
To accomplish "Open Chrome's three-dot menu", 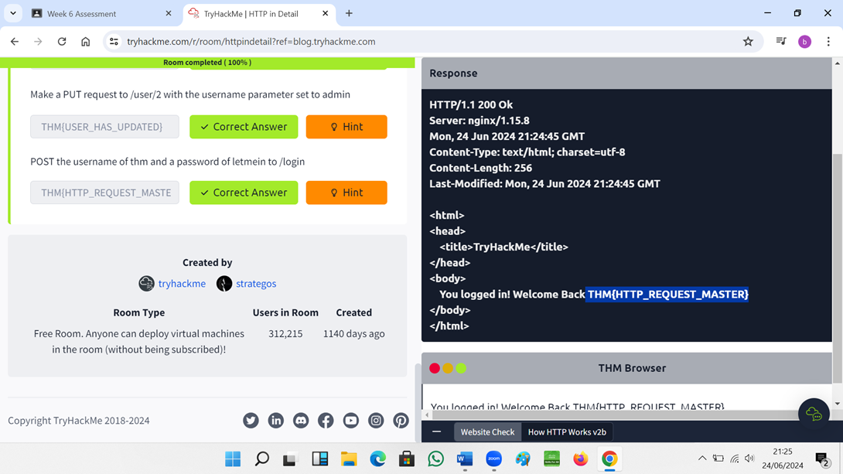I will click(828, 41).
